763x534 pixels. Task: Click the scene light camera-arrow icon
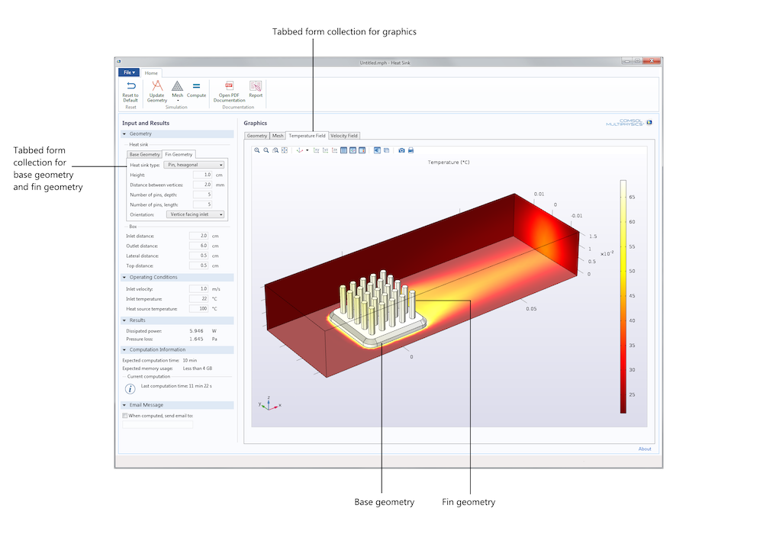pyautogui.click(x=377, y=150)
